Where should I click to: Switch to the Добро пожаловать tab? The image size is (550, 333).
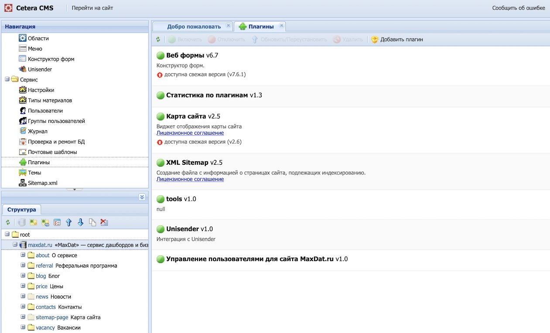coord(194,27)
